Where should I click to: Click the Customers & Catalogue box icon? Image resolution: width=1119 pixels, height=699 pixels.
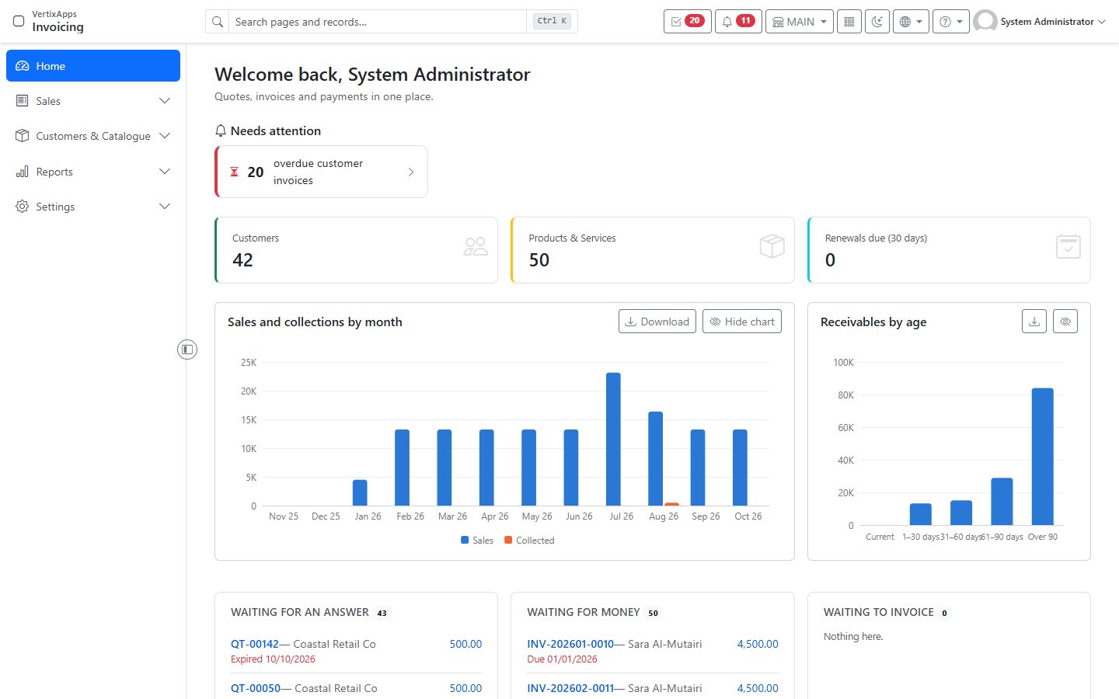pos(23,136)
